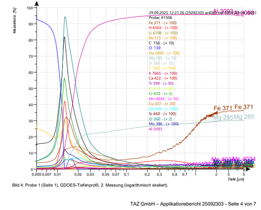Click the Mo 386 legend entry

pos(161,124)
